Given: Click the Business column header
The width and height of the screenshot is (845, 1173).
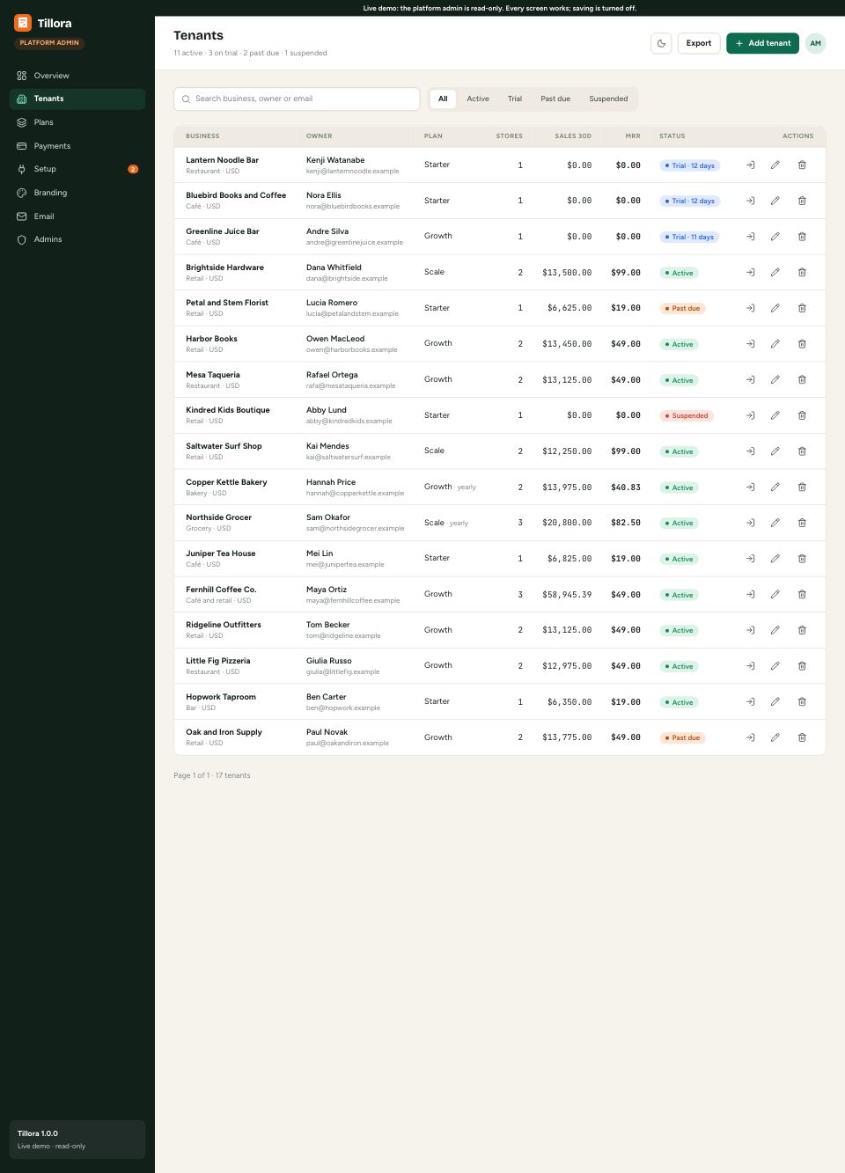Looking at the screenshot, I should pyautogui.click(x=202, y=136).
